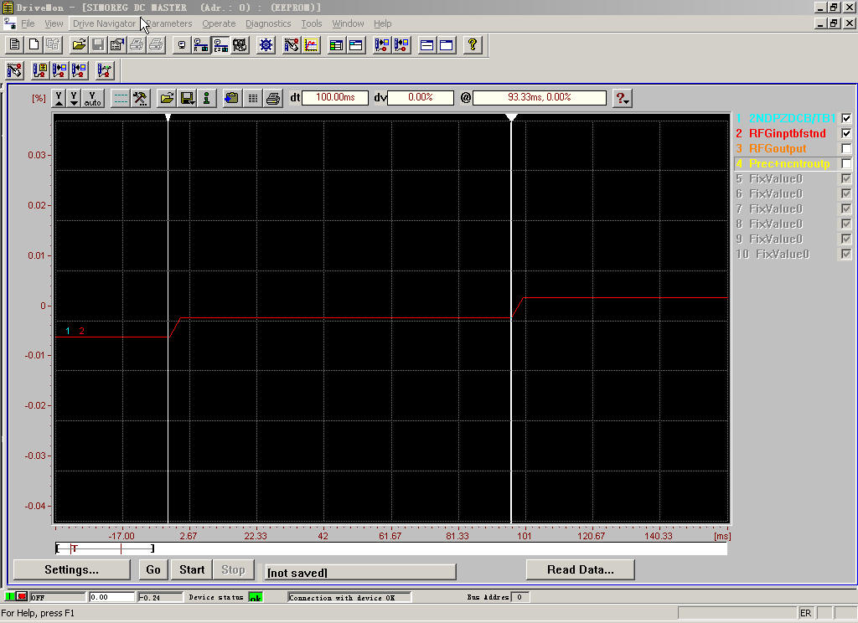Select the RFGinptbfstnd channel label
The width and height of the screenshot is (858, 623).
click(x=787, y=133)
